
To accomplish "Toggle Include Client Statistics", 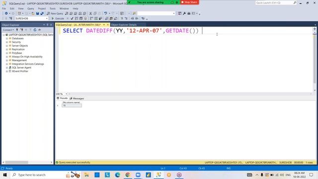I will [x=100, y=18].
